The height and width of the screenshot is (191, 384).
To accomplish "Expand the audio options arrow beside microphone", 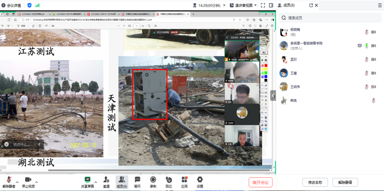I will coord(17,182).
